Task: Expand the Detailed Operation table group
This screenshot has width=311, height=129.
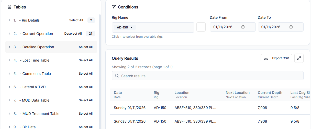Action: 9,47
